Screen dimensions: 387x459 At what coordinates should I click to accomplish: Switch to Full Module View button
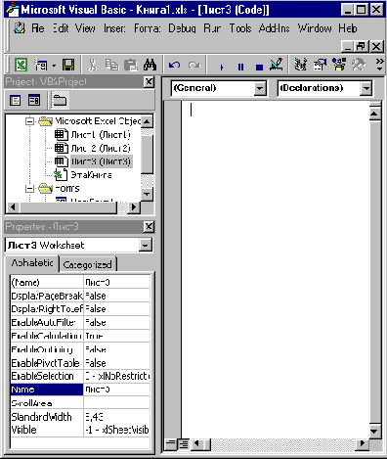(x=184, y=443)
